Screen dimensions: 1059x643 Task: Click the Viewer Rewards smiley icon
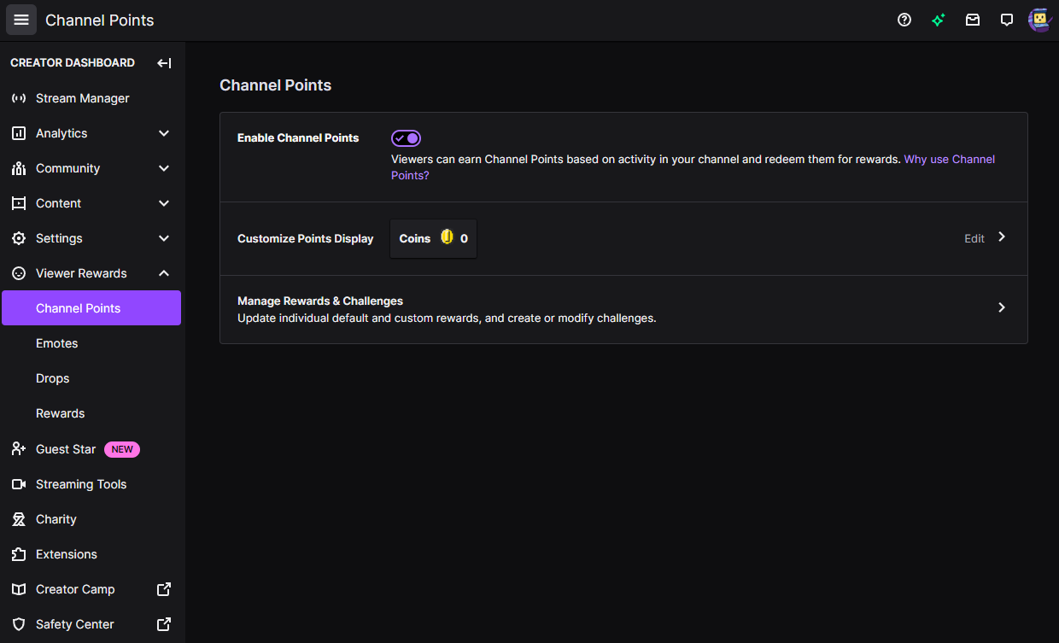click(19, 273)
